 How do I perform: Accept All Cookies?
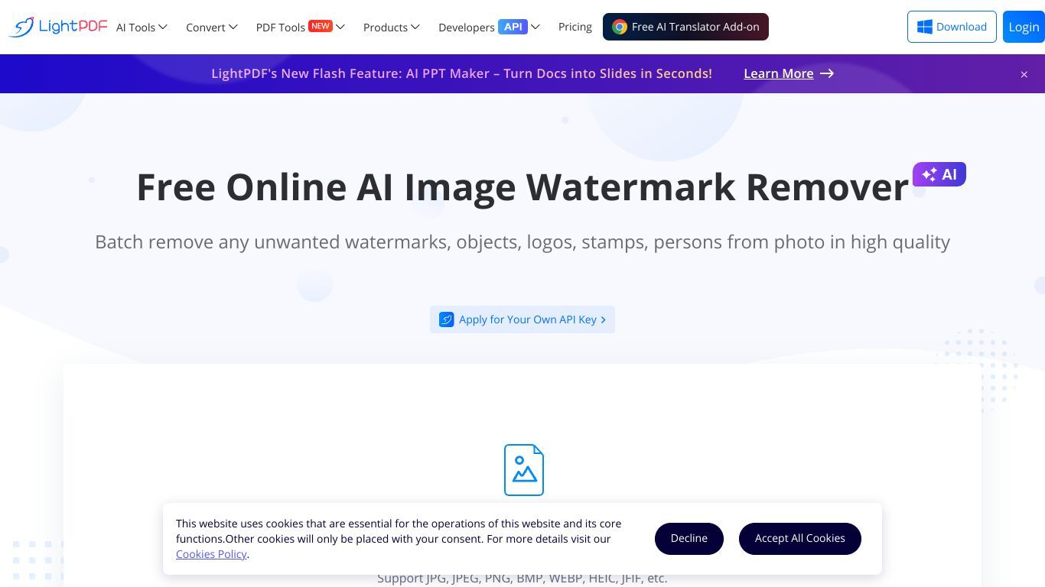point(800,539)
